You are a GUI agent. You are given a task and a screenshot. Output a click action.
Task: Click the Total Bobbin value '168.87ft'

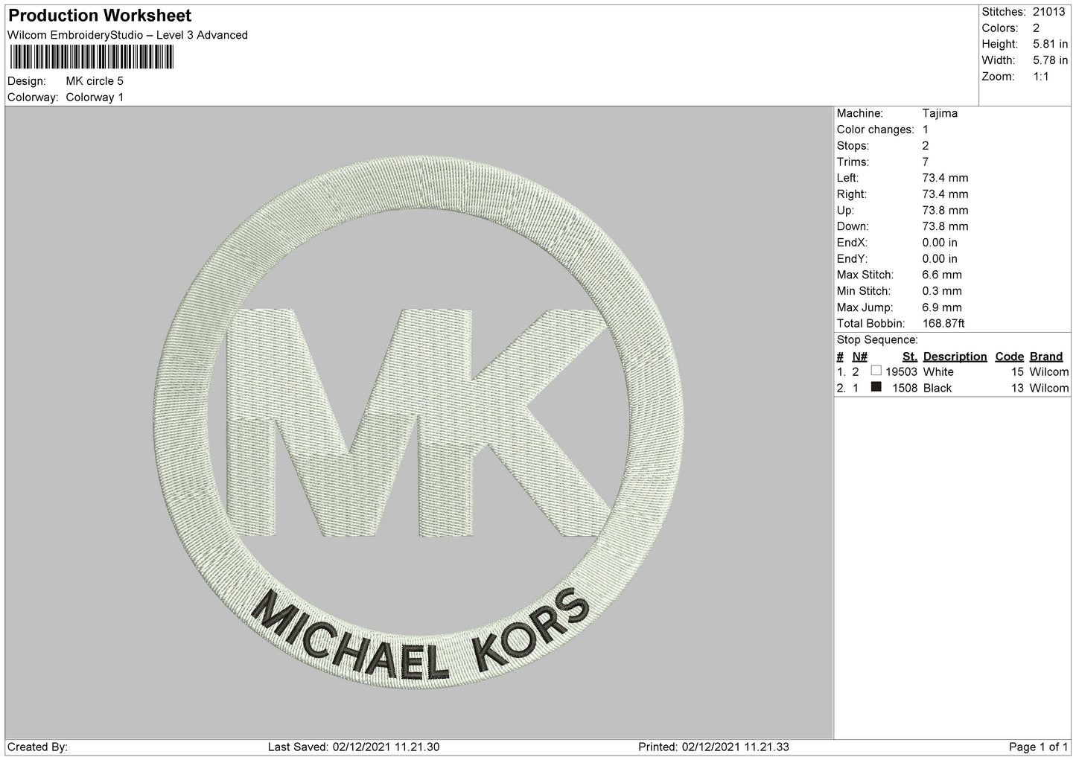[943, 324]
